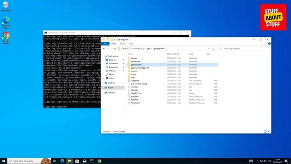Refresh the current folder view
This screenshot has height=164, width=291.
213,49
